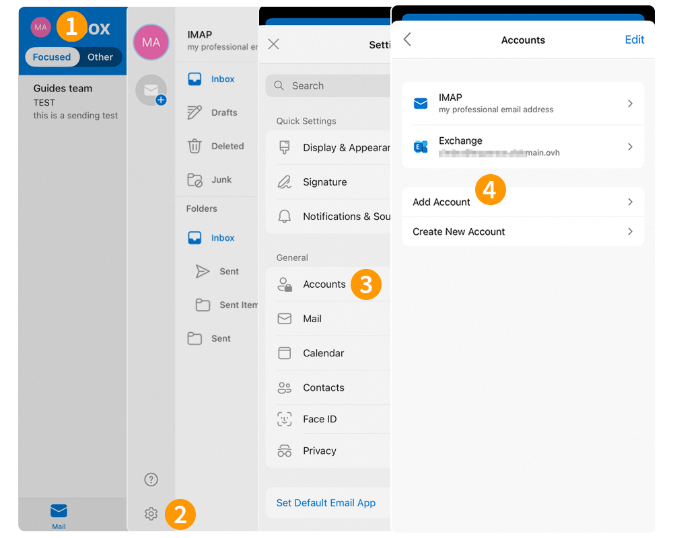This screenshot has height=538, width=673.
Task: Expand the Add Account row
Action: coord(523,202)
